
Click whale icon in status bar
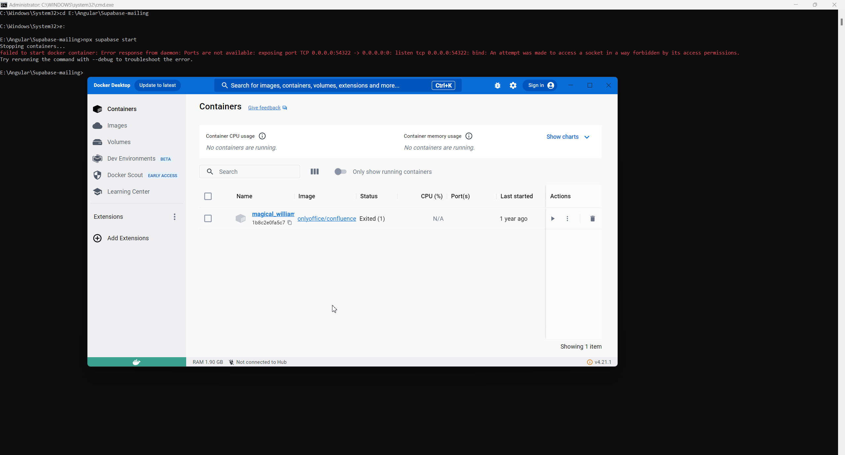click(136, 362)
